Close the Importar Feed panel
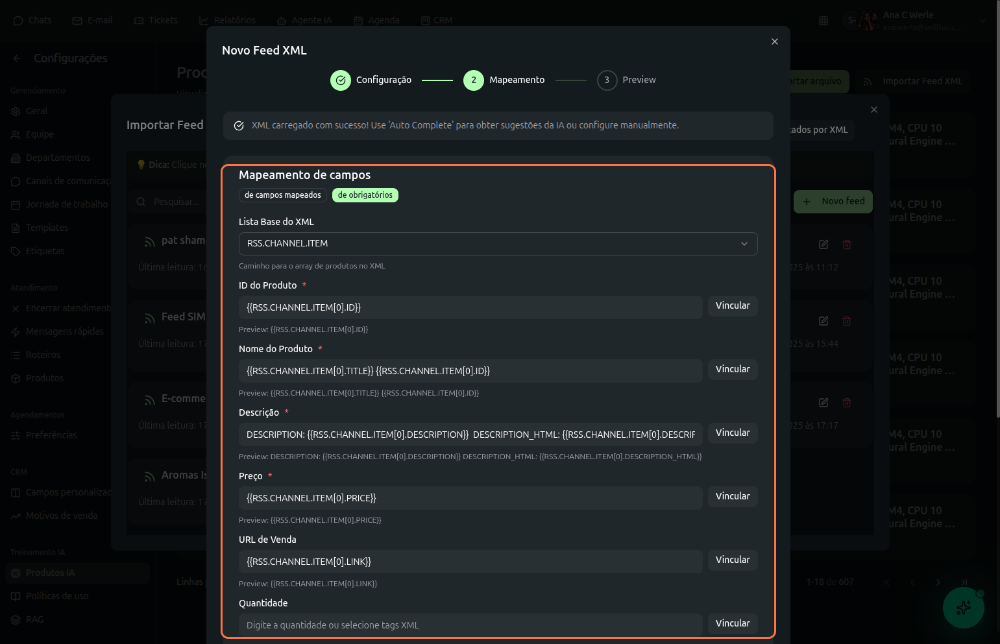 click(x=874, y=110)
